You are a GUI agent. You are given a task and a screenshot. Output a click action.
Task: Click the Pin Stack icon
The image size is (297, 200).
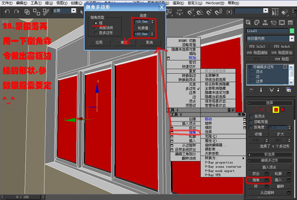click(251, 90)
